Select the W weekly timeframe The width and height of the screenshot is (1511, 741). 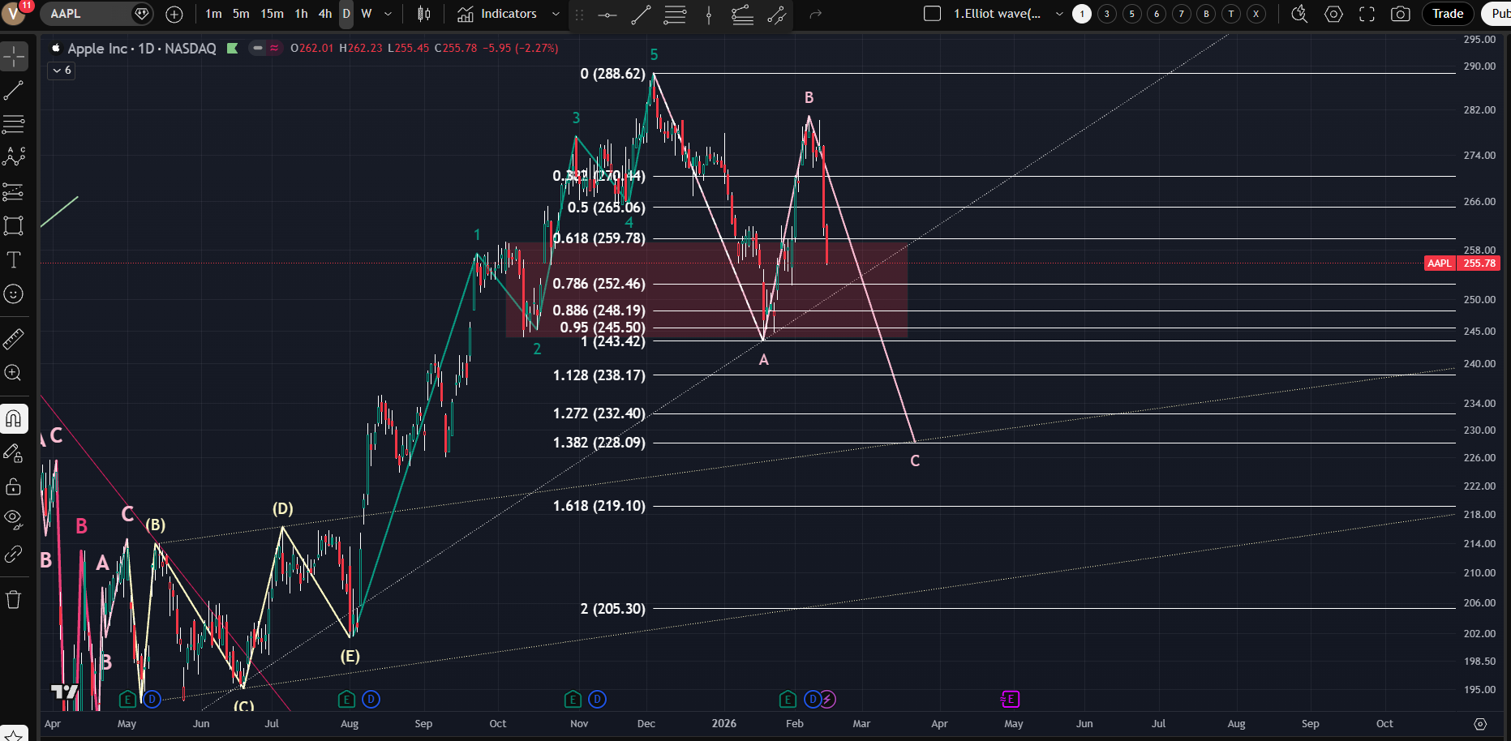click(x=367, y=14)
